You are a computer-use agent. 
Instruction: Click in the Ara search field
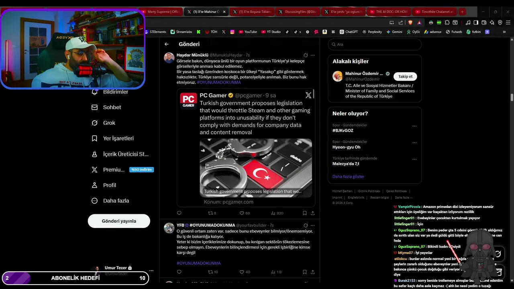375,45
